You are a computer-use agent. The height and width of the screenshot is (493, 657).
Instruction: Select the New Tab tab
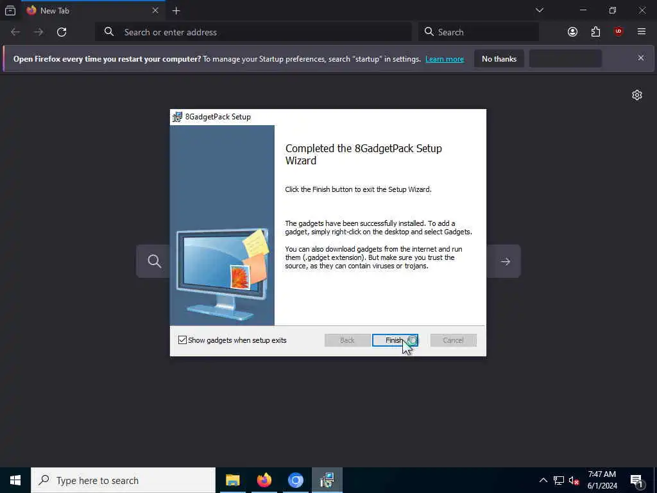click(93, 10)
